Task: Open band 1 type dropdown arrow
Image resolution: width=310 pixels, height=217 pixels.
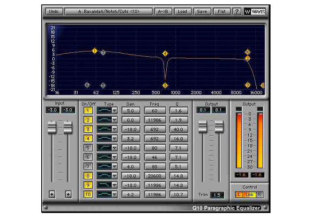Action: click(x=114, y=110)
